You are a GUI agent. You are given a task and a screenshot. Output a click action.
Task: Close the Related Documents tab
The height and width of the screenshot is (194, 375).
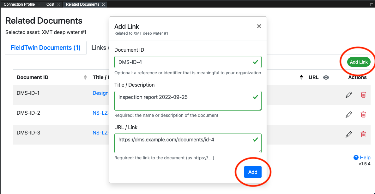[x=104, y=4]
